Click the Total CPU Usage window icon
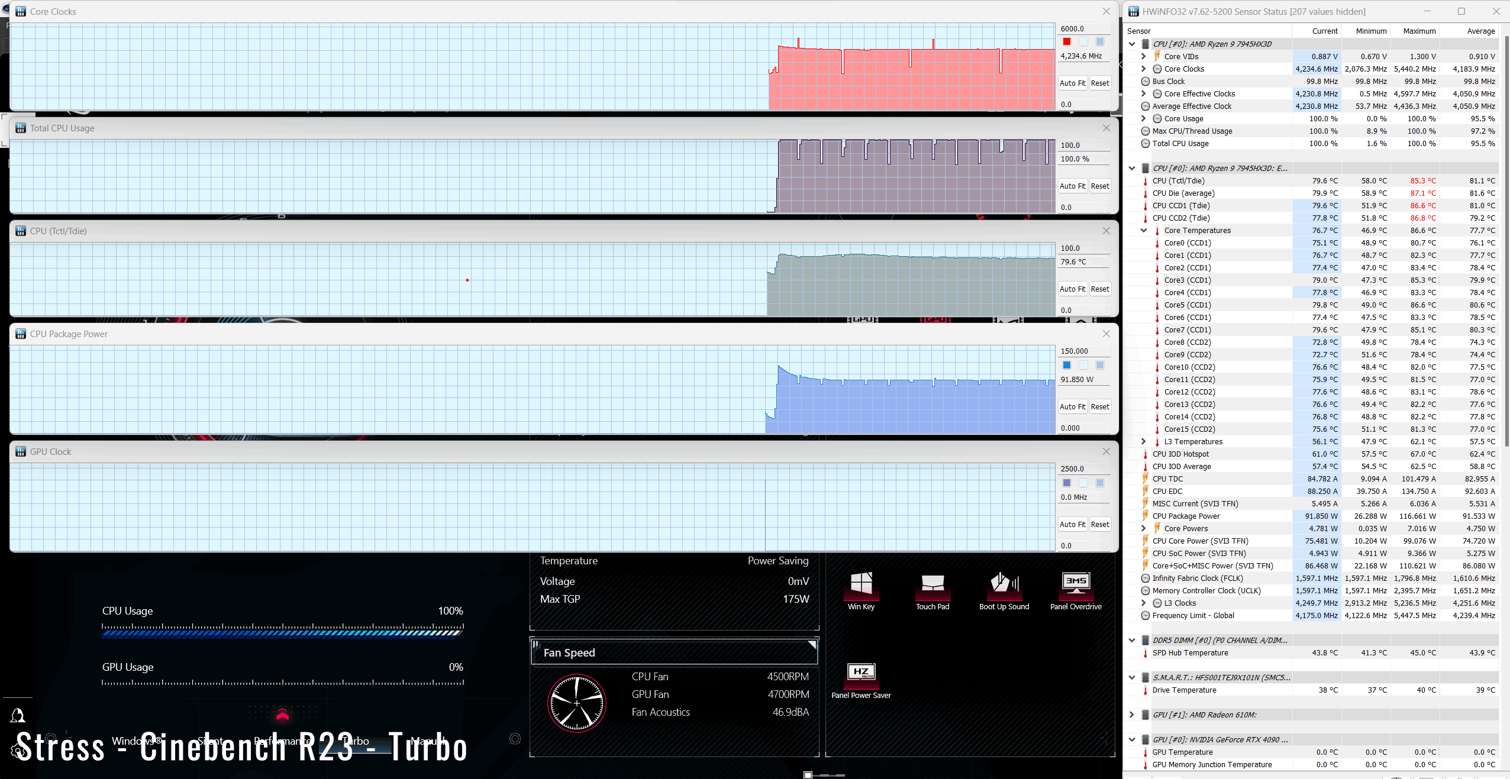Image resolution: width=1510 pixels, height=779 pixels. [21, 128]
